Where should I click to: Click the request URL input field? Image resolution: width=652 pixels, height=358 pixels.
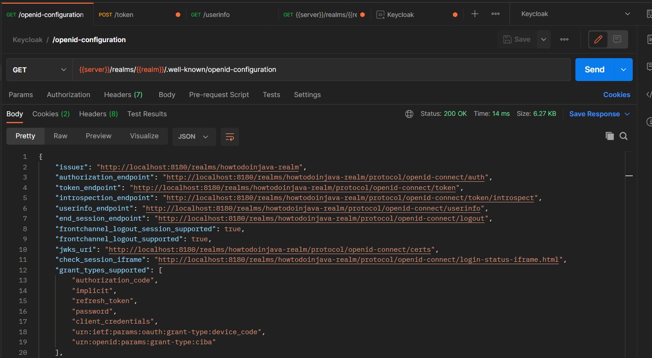[322, 70]
